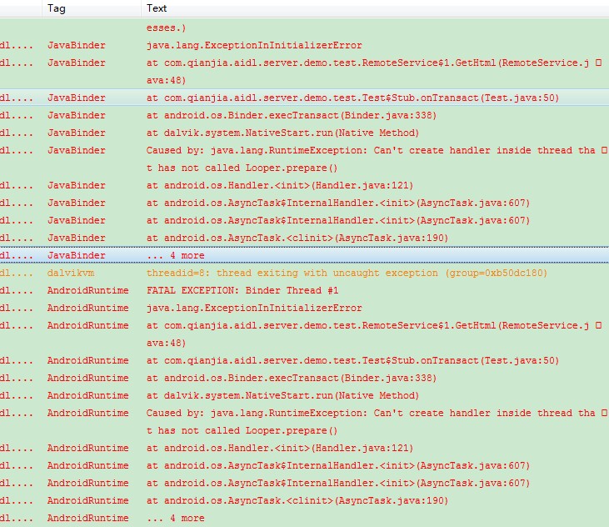Select AndroidRuntime row Handler.<init>(Handler.java:121)
The width and height of the screenshot is (609, 527).
[305, 448]
